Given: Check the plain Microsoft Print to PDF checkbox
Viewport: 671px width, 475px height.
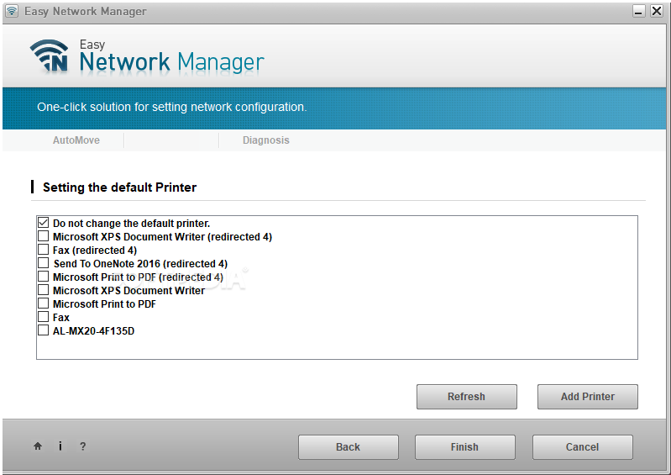Looking at the screenshot, I should point(43,303).
